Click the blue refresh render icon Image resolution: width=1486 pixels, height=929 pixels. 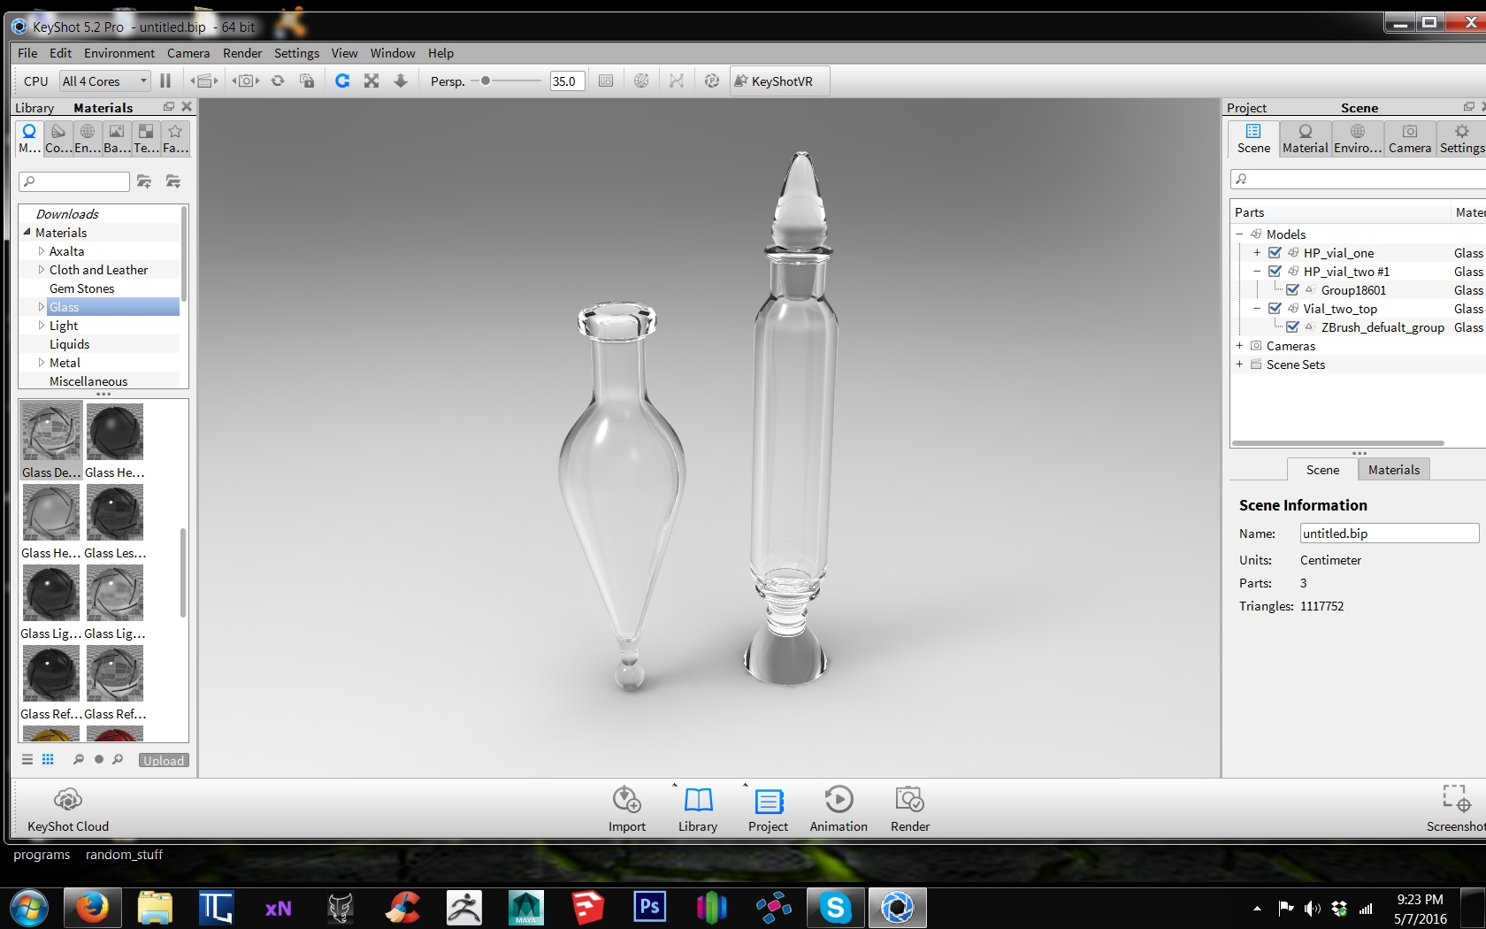342,81
